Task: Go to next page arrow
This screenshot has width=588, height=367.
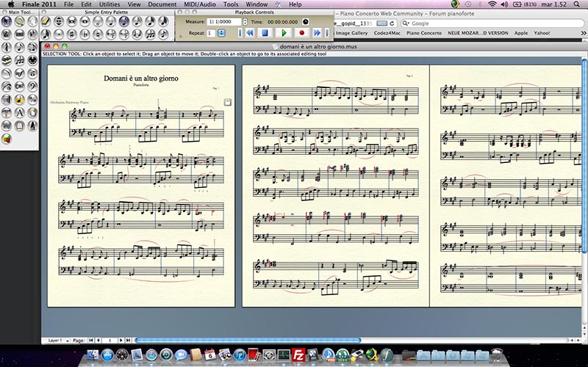Action: point(121,341)
